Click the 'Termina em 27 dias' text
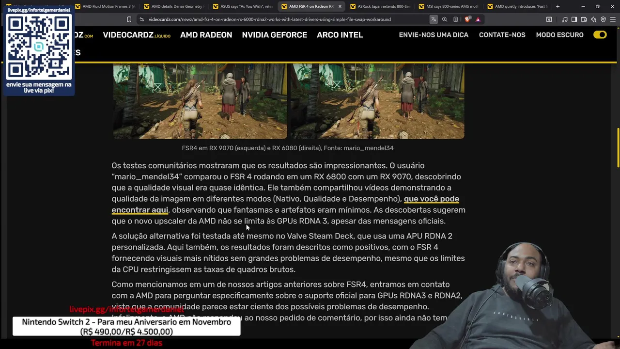 [x=126, y=343]
